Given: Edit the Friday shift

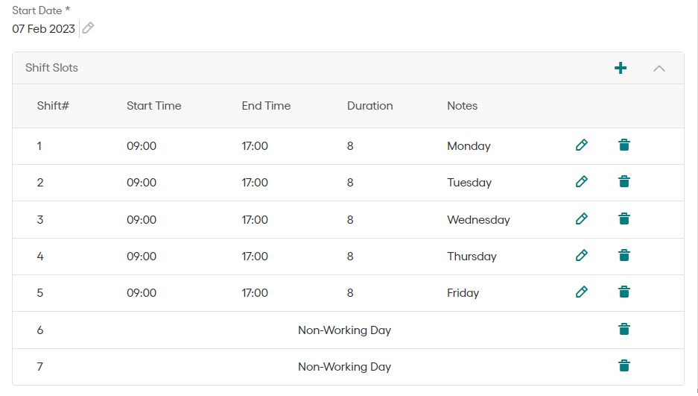Looking at the screenshot, I should tap(582, 292).
